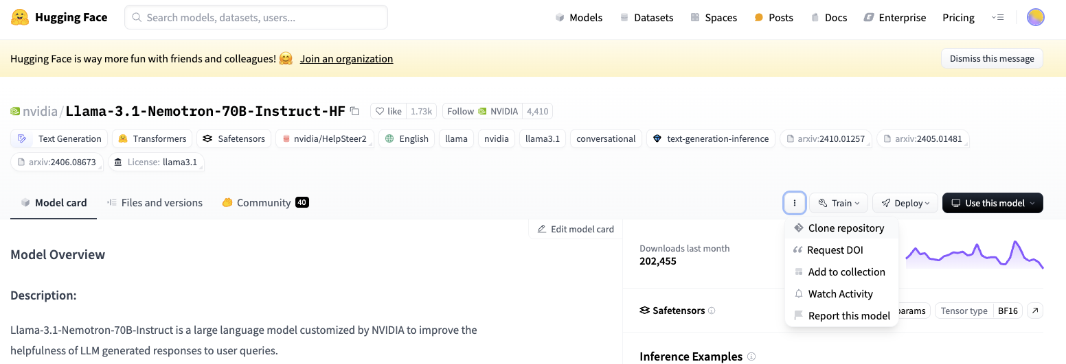Open the Safetensors viewer arrow icon

(1034, 311)
